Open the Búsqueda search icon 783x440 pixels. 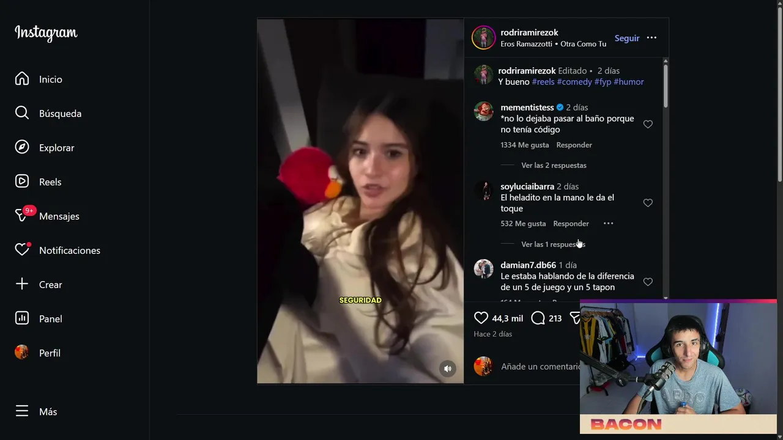click(22, 113)
